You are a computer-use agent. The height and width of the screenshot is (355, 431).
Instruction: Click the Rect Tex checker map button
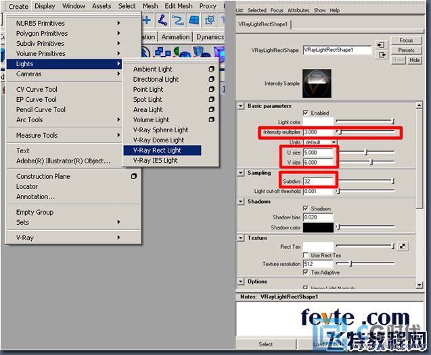point(403,246)
